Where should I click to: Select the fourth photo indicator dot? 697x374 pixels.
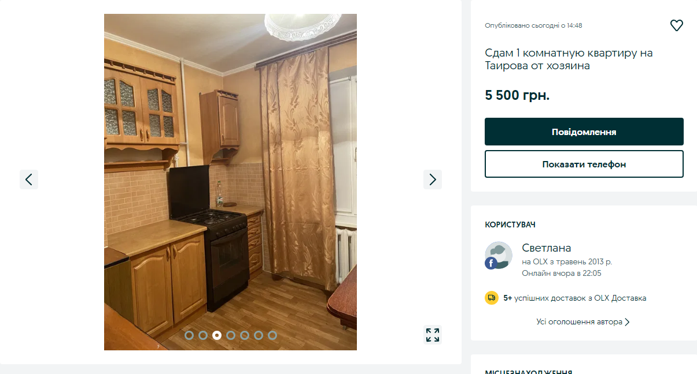coord(231,335)
